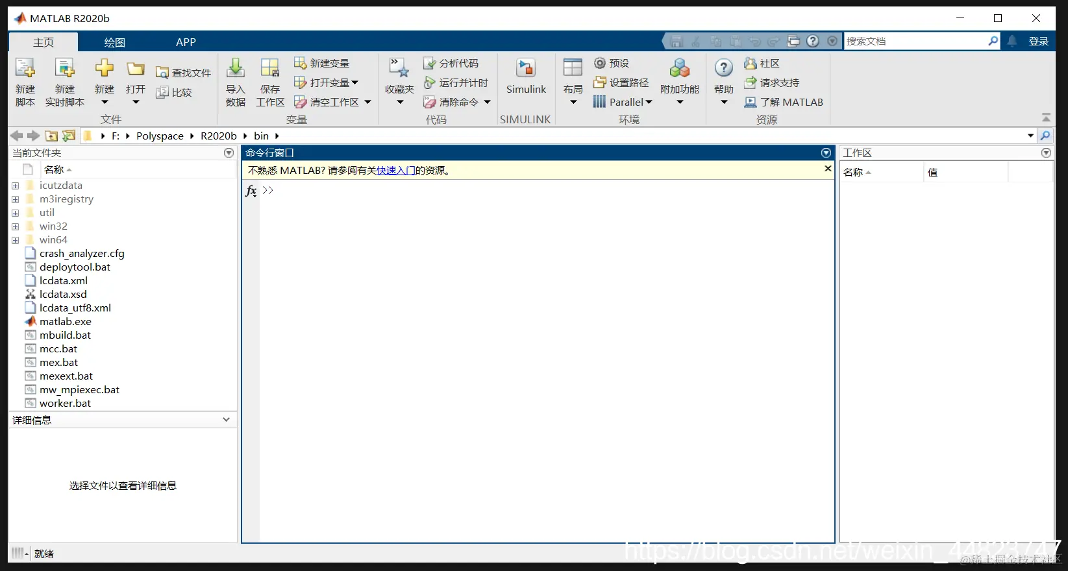
Task: Click bin in the address path
Action: click(261, 136)
